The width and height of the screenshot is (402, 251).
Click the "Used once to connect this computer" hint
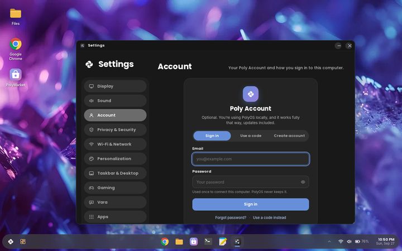click(x=240, y=192)
